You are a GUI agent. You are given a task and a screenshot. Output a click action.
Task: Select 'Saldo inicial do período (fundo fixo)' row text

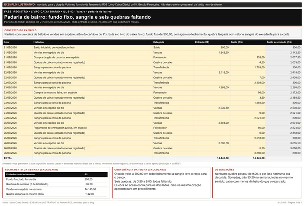coord(54,47)
